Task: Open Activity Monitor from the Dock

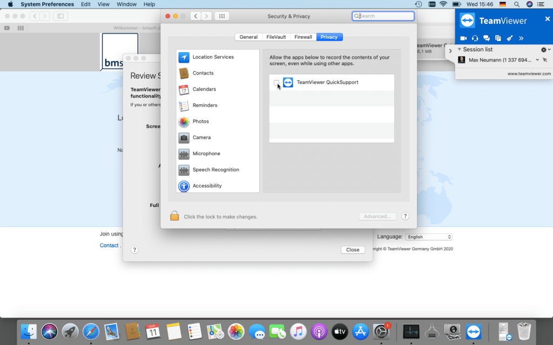Action: click(411, 332)
